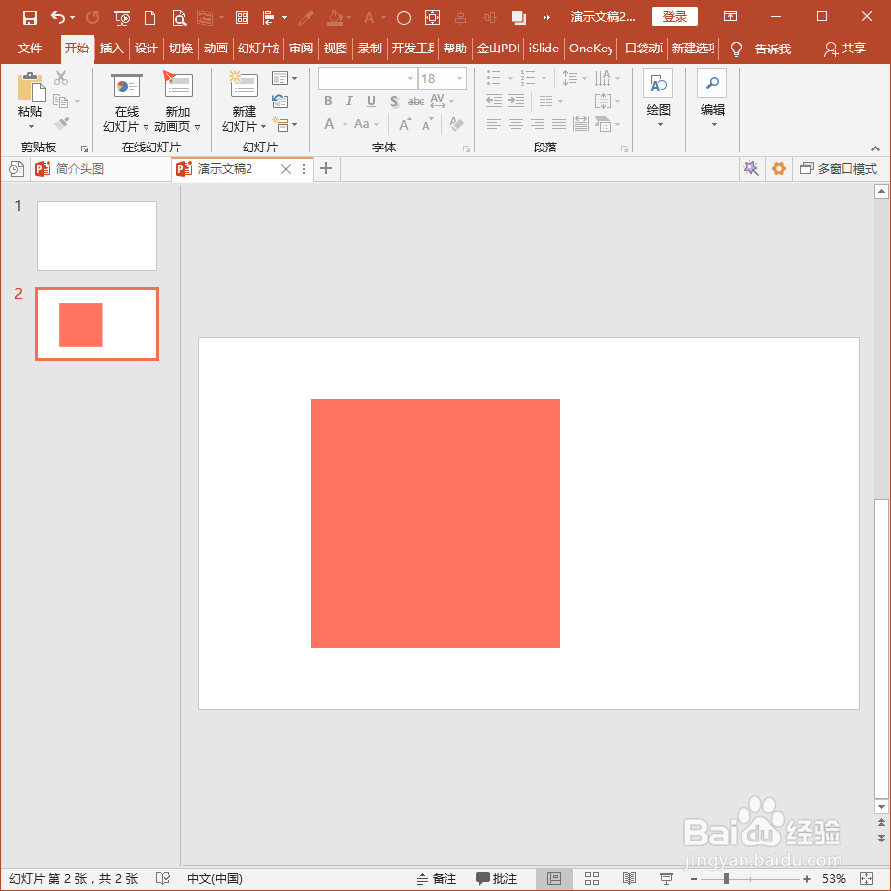Switch to reading view in status bar
Screen dimensions: 891x891
click(x=629, y=878)
